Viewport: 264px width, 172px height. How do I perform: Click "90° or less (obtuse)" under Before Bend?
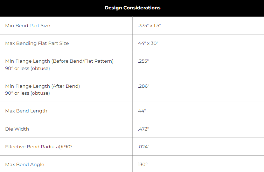(27, 68)
